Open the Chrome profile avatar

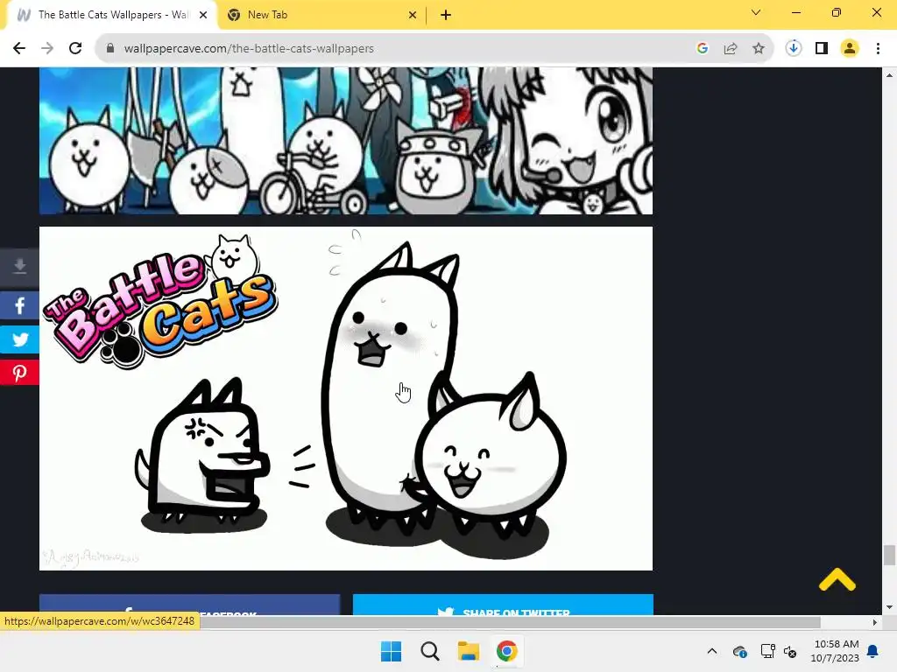pos(850,49)
